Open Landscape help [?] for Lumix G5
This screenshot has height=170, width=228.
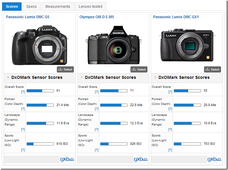[23, 129]
